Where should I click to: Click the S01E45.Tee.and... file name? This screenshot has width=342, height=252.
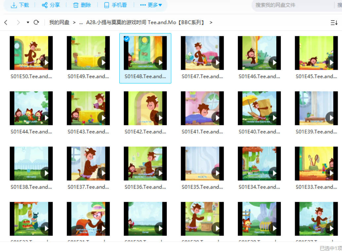click(316, 77)
